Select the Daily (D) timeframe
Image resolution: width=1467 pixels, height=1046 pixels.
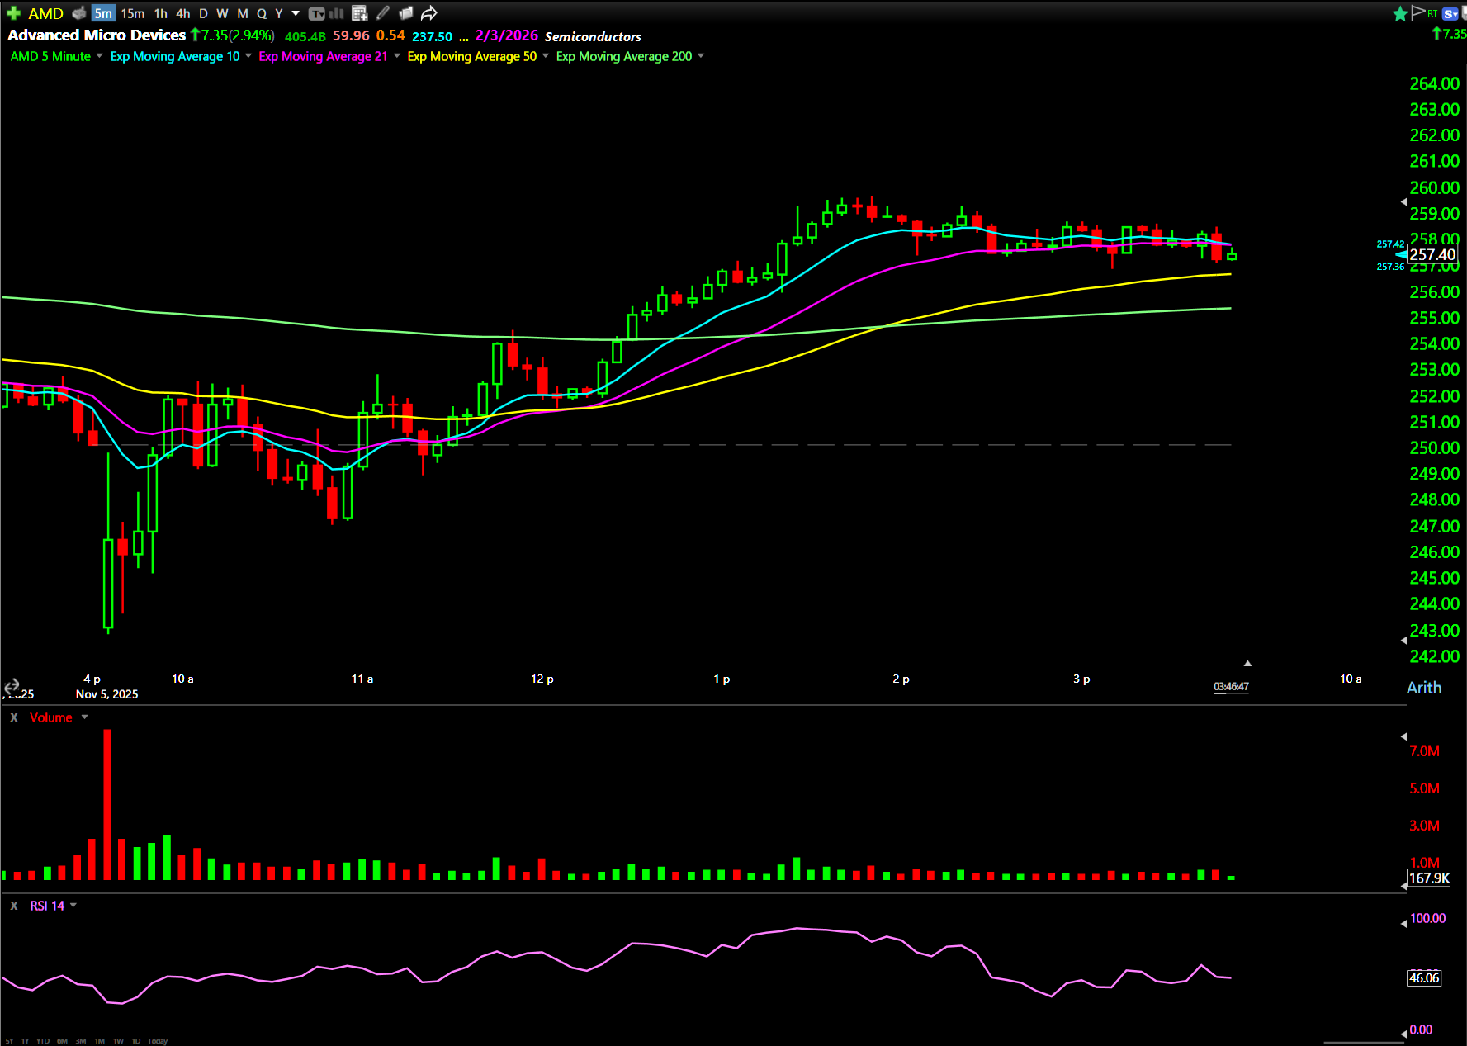(203, 13)
